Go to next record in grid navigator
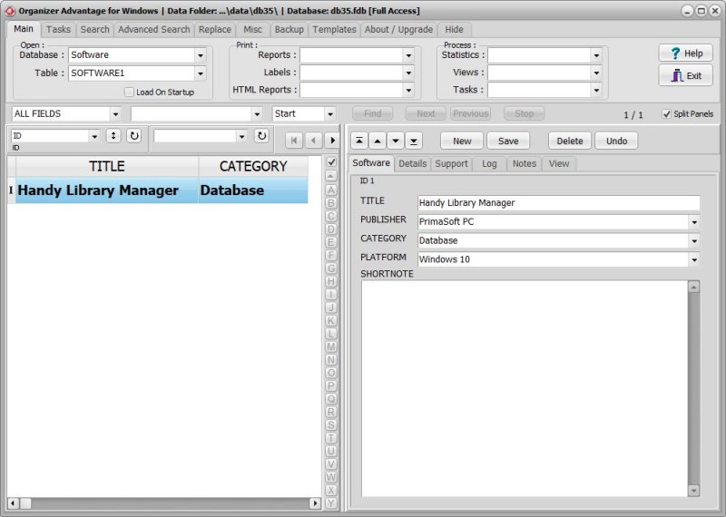 point(332,141)
